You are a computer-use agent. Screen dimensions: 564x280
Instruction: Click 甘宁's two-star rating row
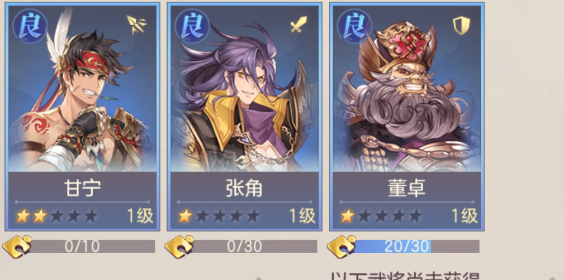[x=57, y=216]
